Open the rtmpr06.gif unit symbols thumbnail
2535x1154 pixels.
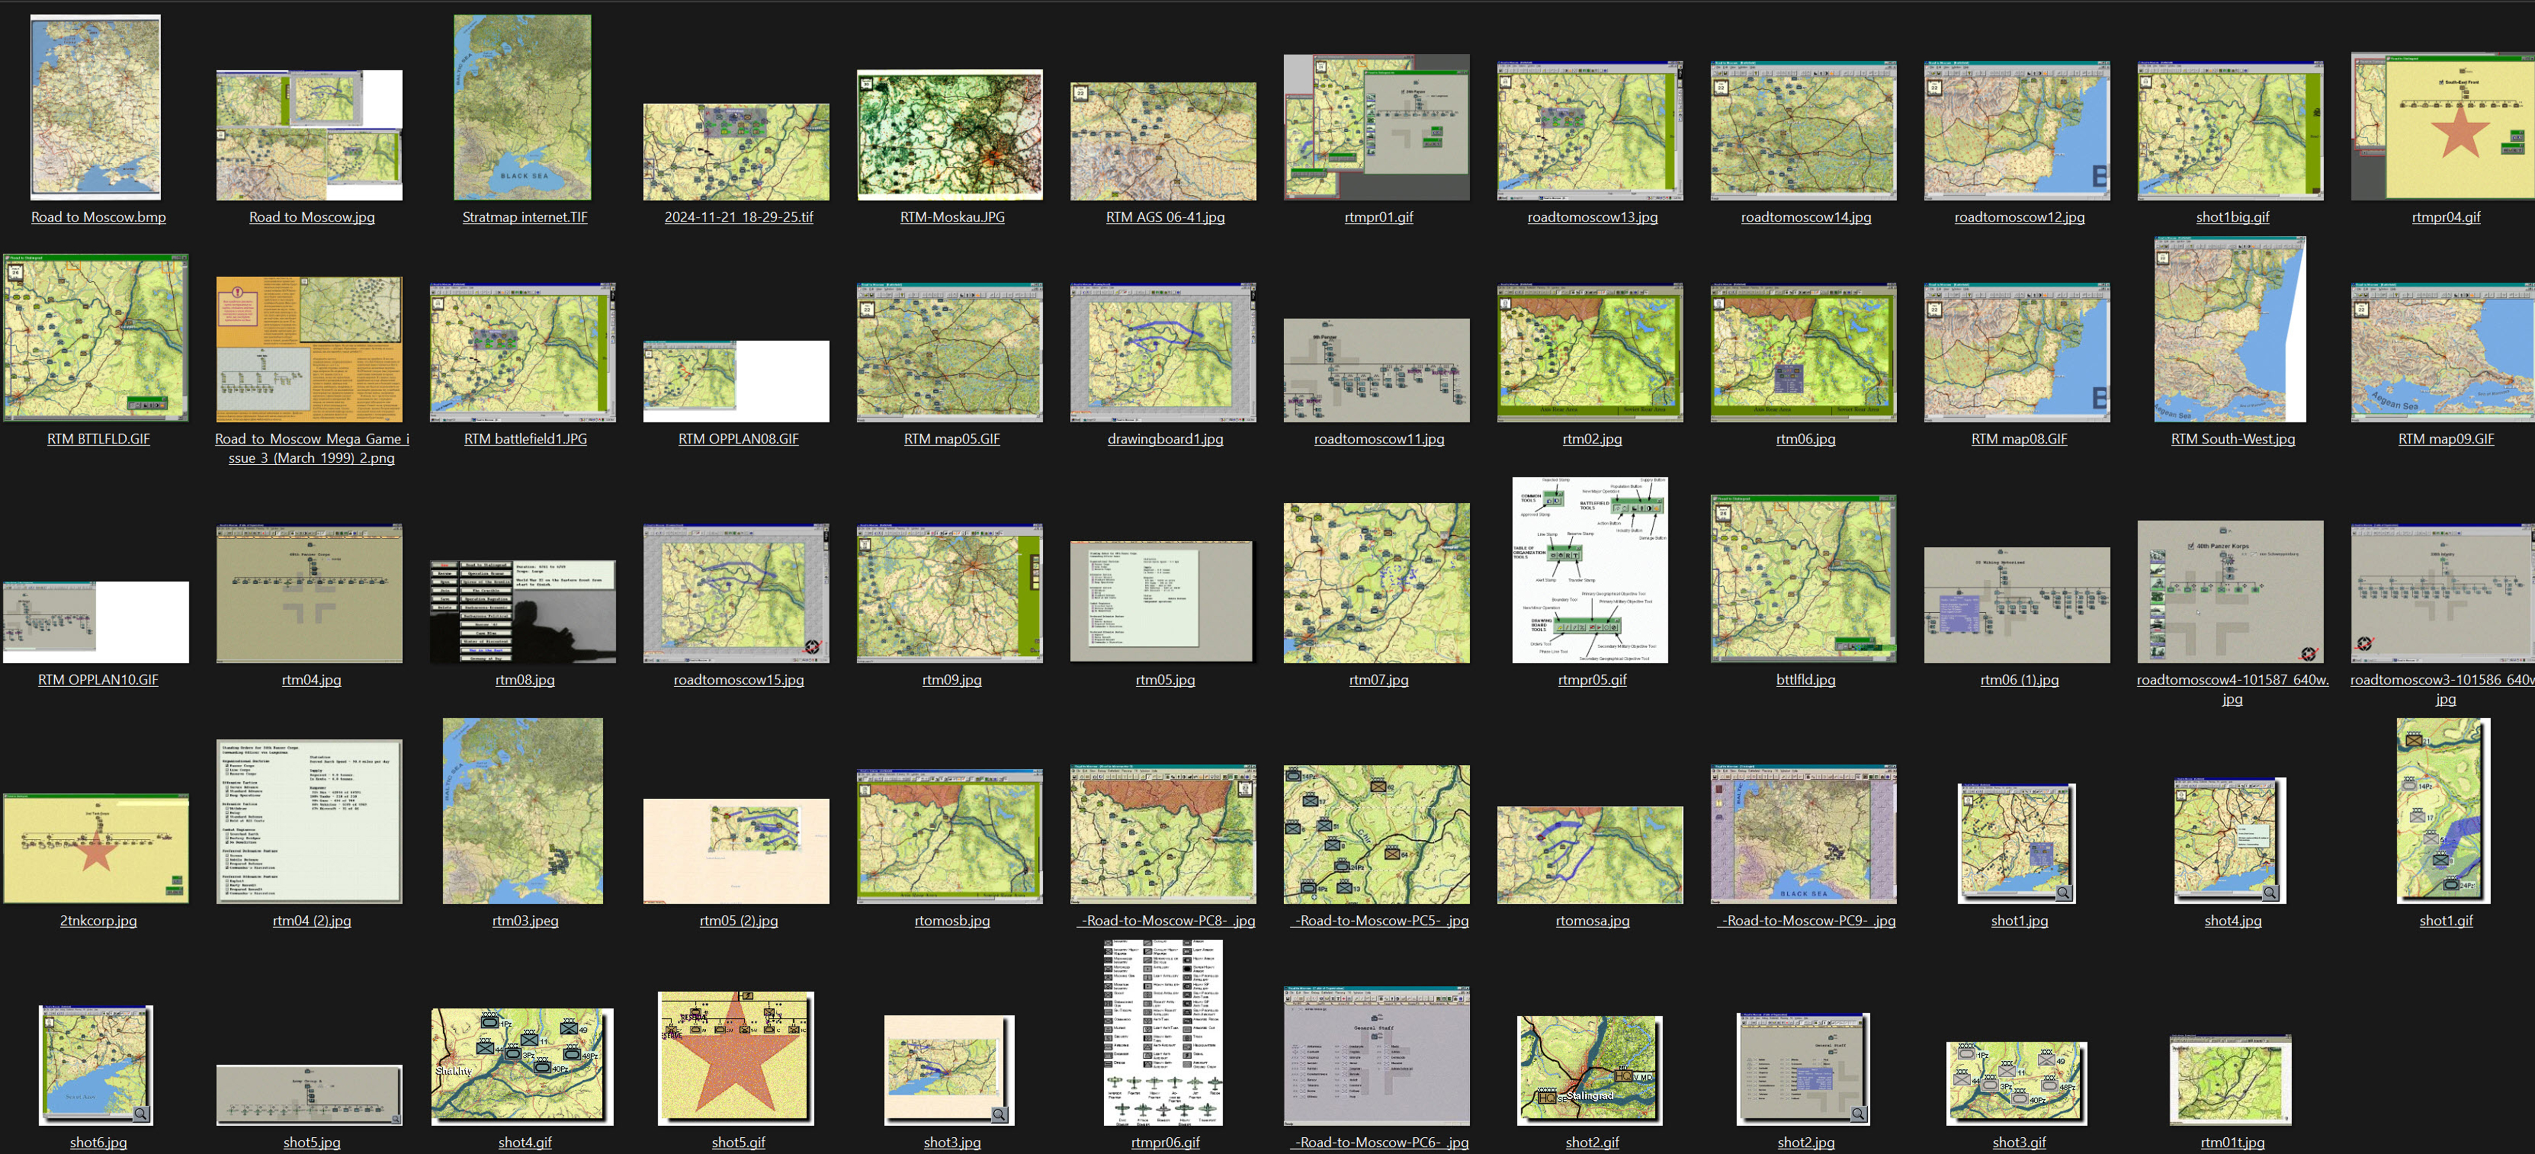click(x=1162, y=1032)
